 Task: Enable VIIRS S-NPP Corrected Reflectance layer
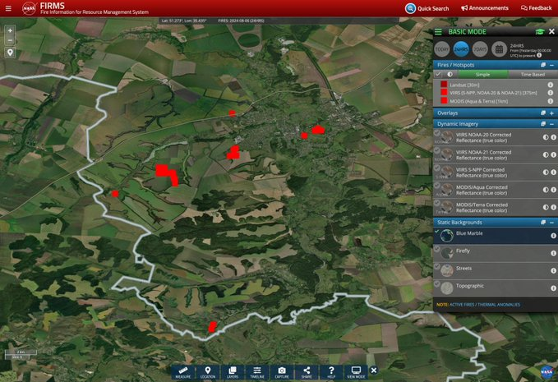click(x=437, y=168)
